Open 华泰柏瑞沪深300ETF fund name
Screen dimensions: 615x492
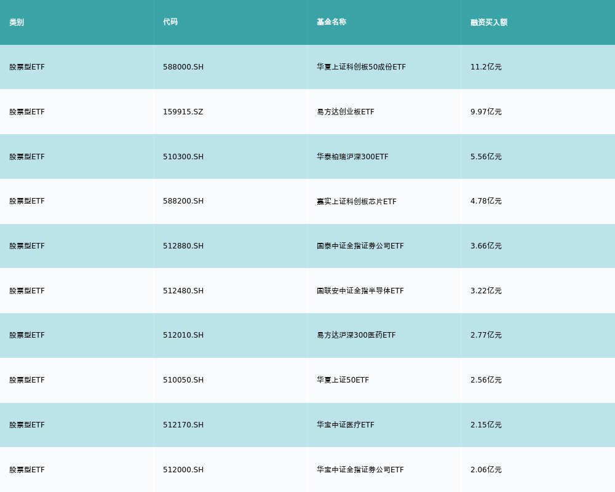pyautogui.click(x=352, y=157)
